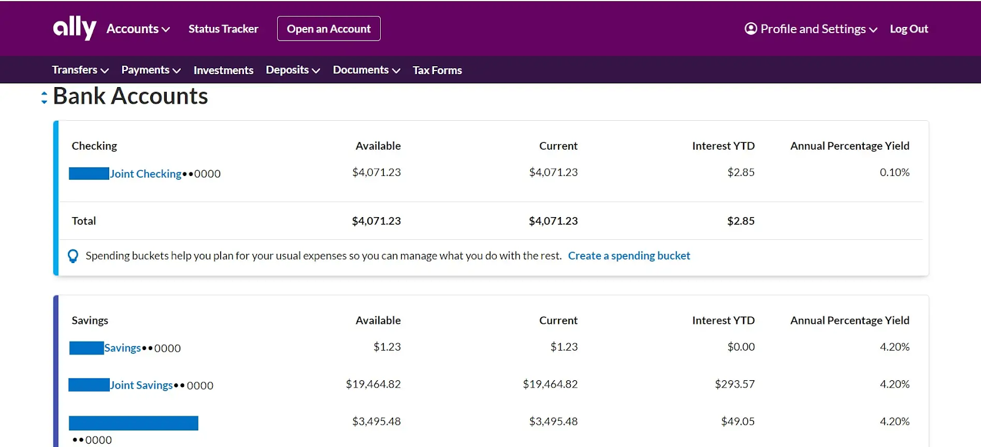Open the Joint Checking account
The height and width of the screenshot is (447, 981).
145,174
